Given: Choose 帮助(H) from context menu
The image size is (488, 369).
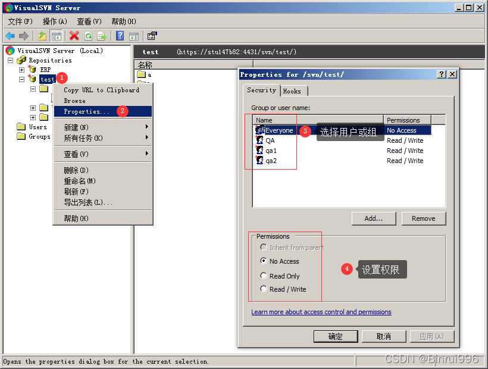Looking at the screenshot, I should [x=103, y=218].
